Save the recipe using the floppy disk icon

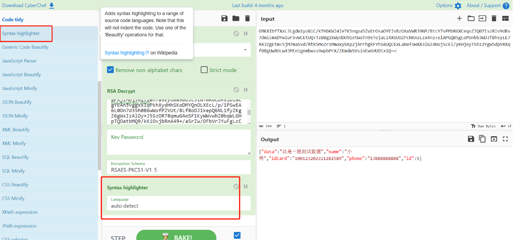tap(224, 18)
